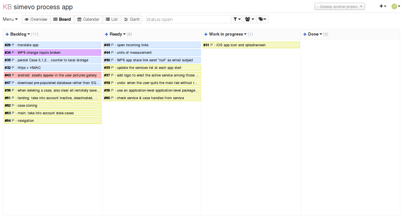Add a task to the Ready column
Viewport: 403px width, 219px height.
click(x=106, y=34)
